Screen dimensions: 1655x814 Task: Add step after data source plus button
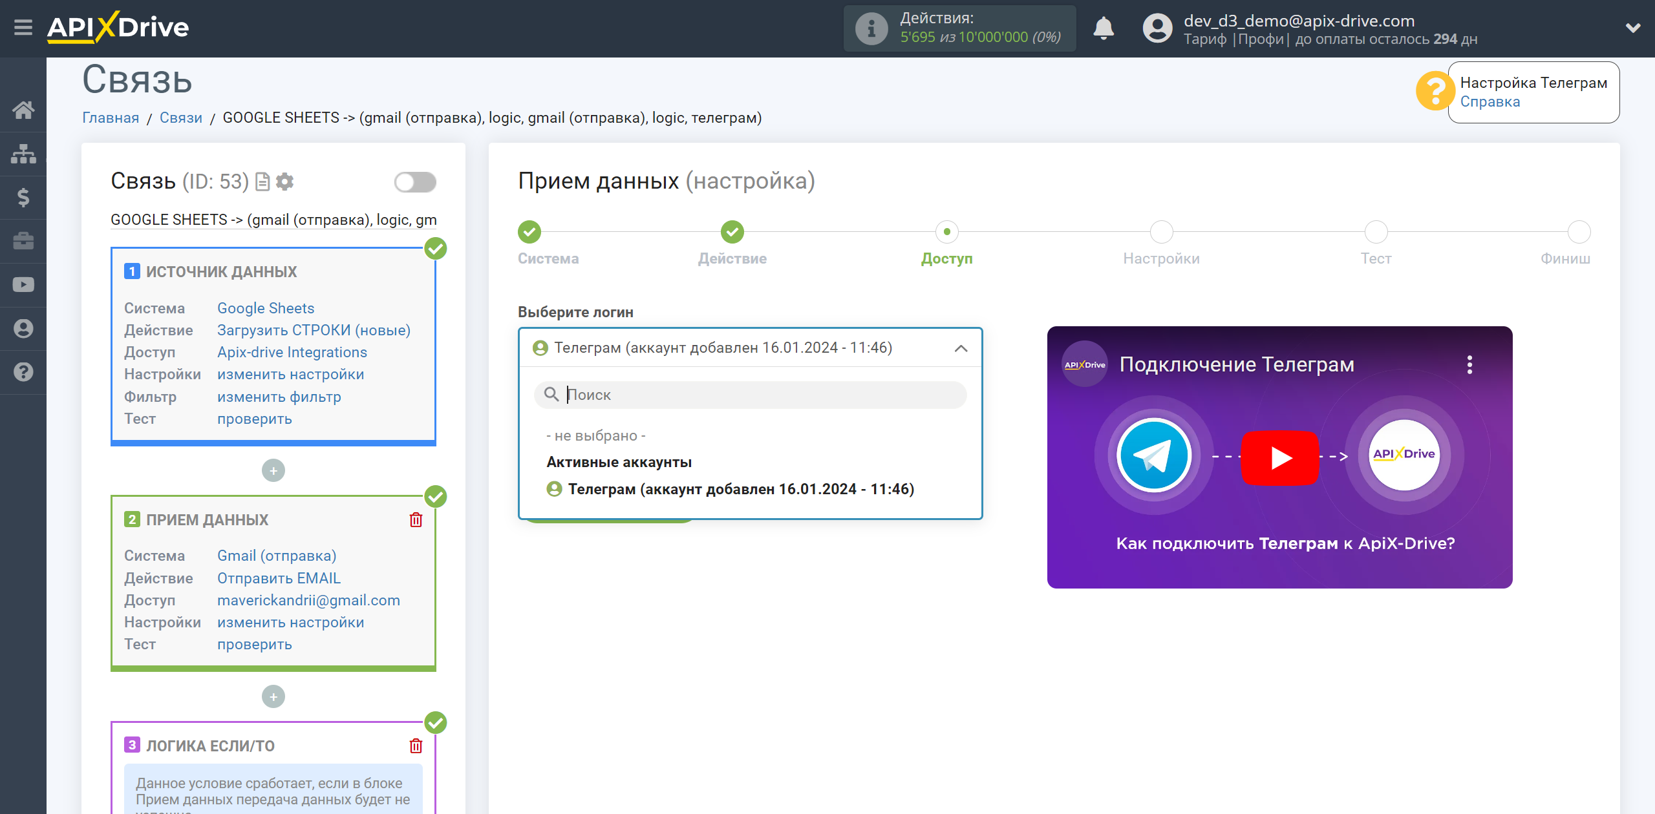273,470
